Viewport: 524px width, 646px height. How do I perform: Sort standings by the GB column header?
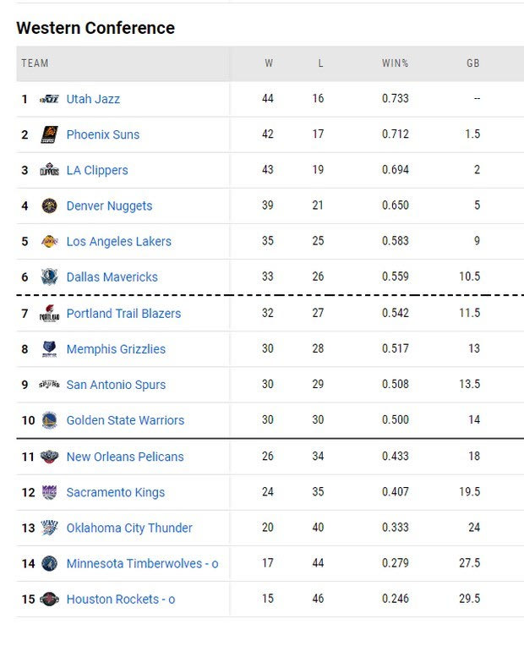(x=473, y=63)
